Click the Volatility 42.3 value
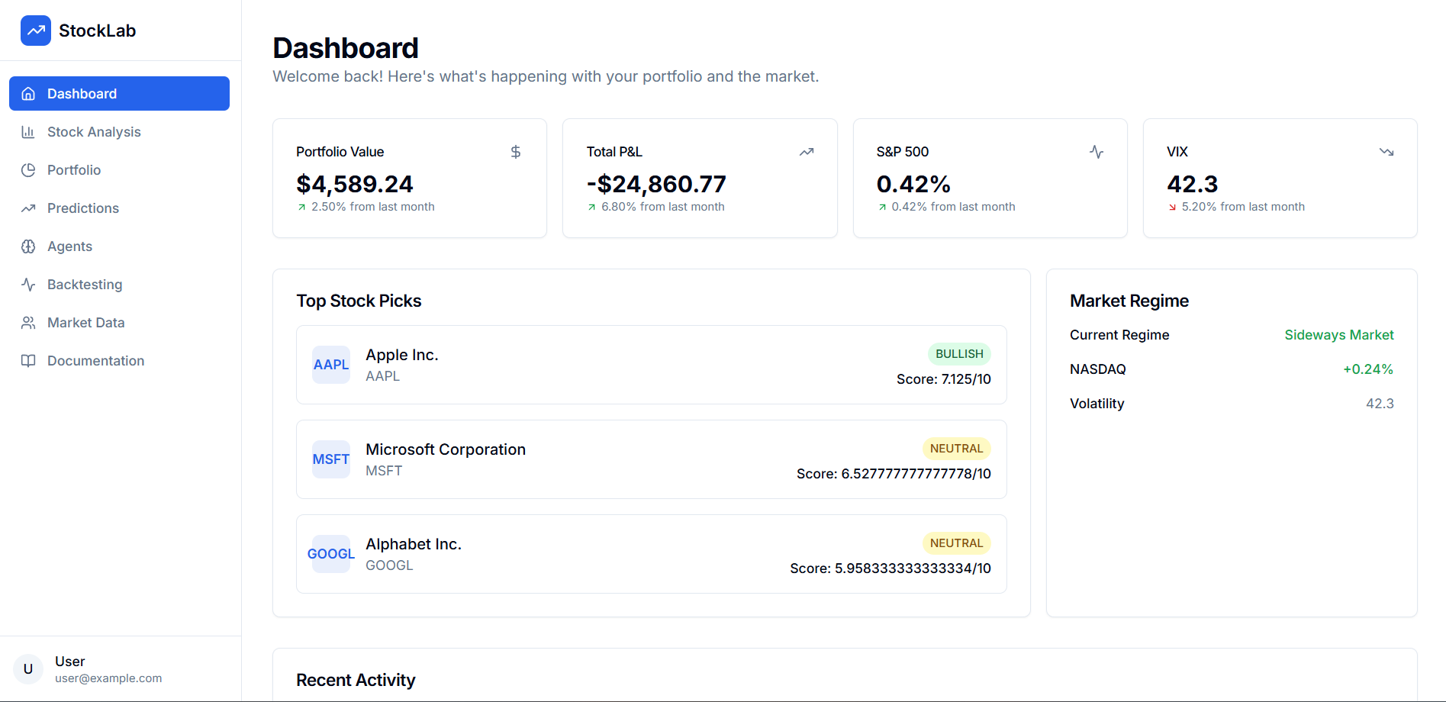This screenshot has width=1446, height=702. click(1380, 404)
